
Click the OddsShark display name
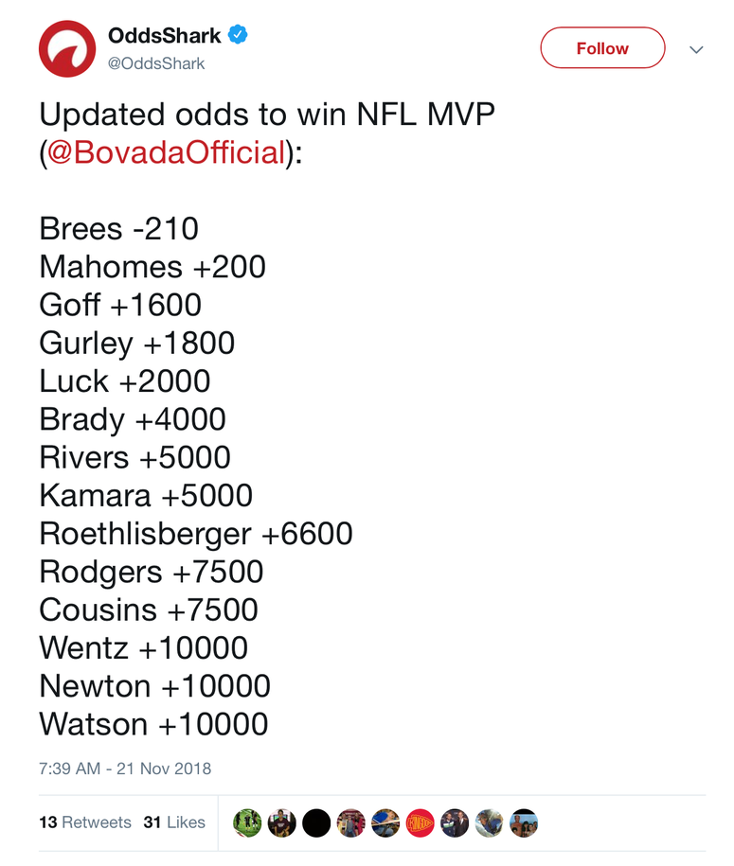(165, 35)
